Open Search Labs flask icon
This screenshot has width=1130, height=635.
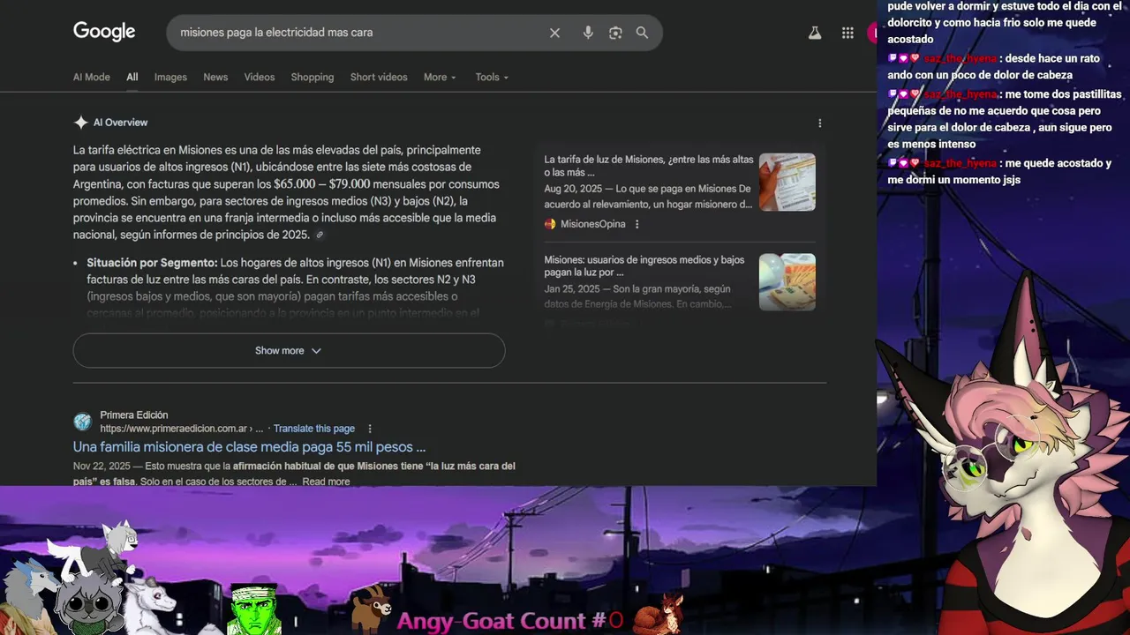tap(815, 33)
